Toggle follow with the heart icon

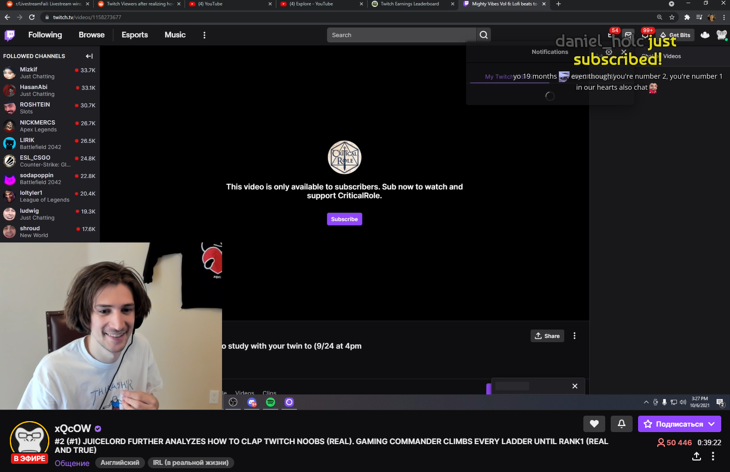pos(594,423)
